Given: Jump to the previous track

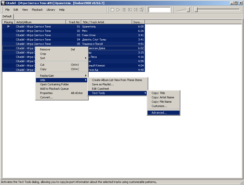Looking at the screenshot, I should 130,10.
